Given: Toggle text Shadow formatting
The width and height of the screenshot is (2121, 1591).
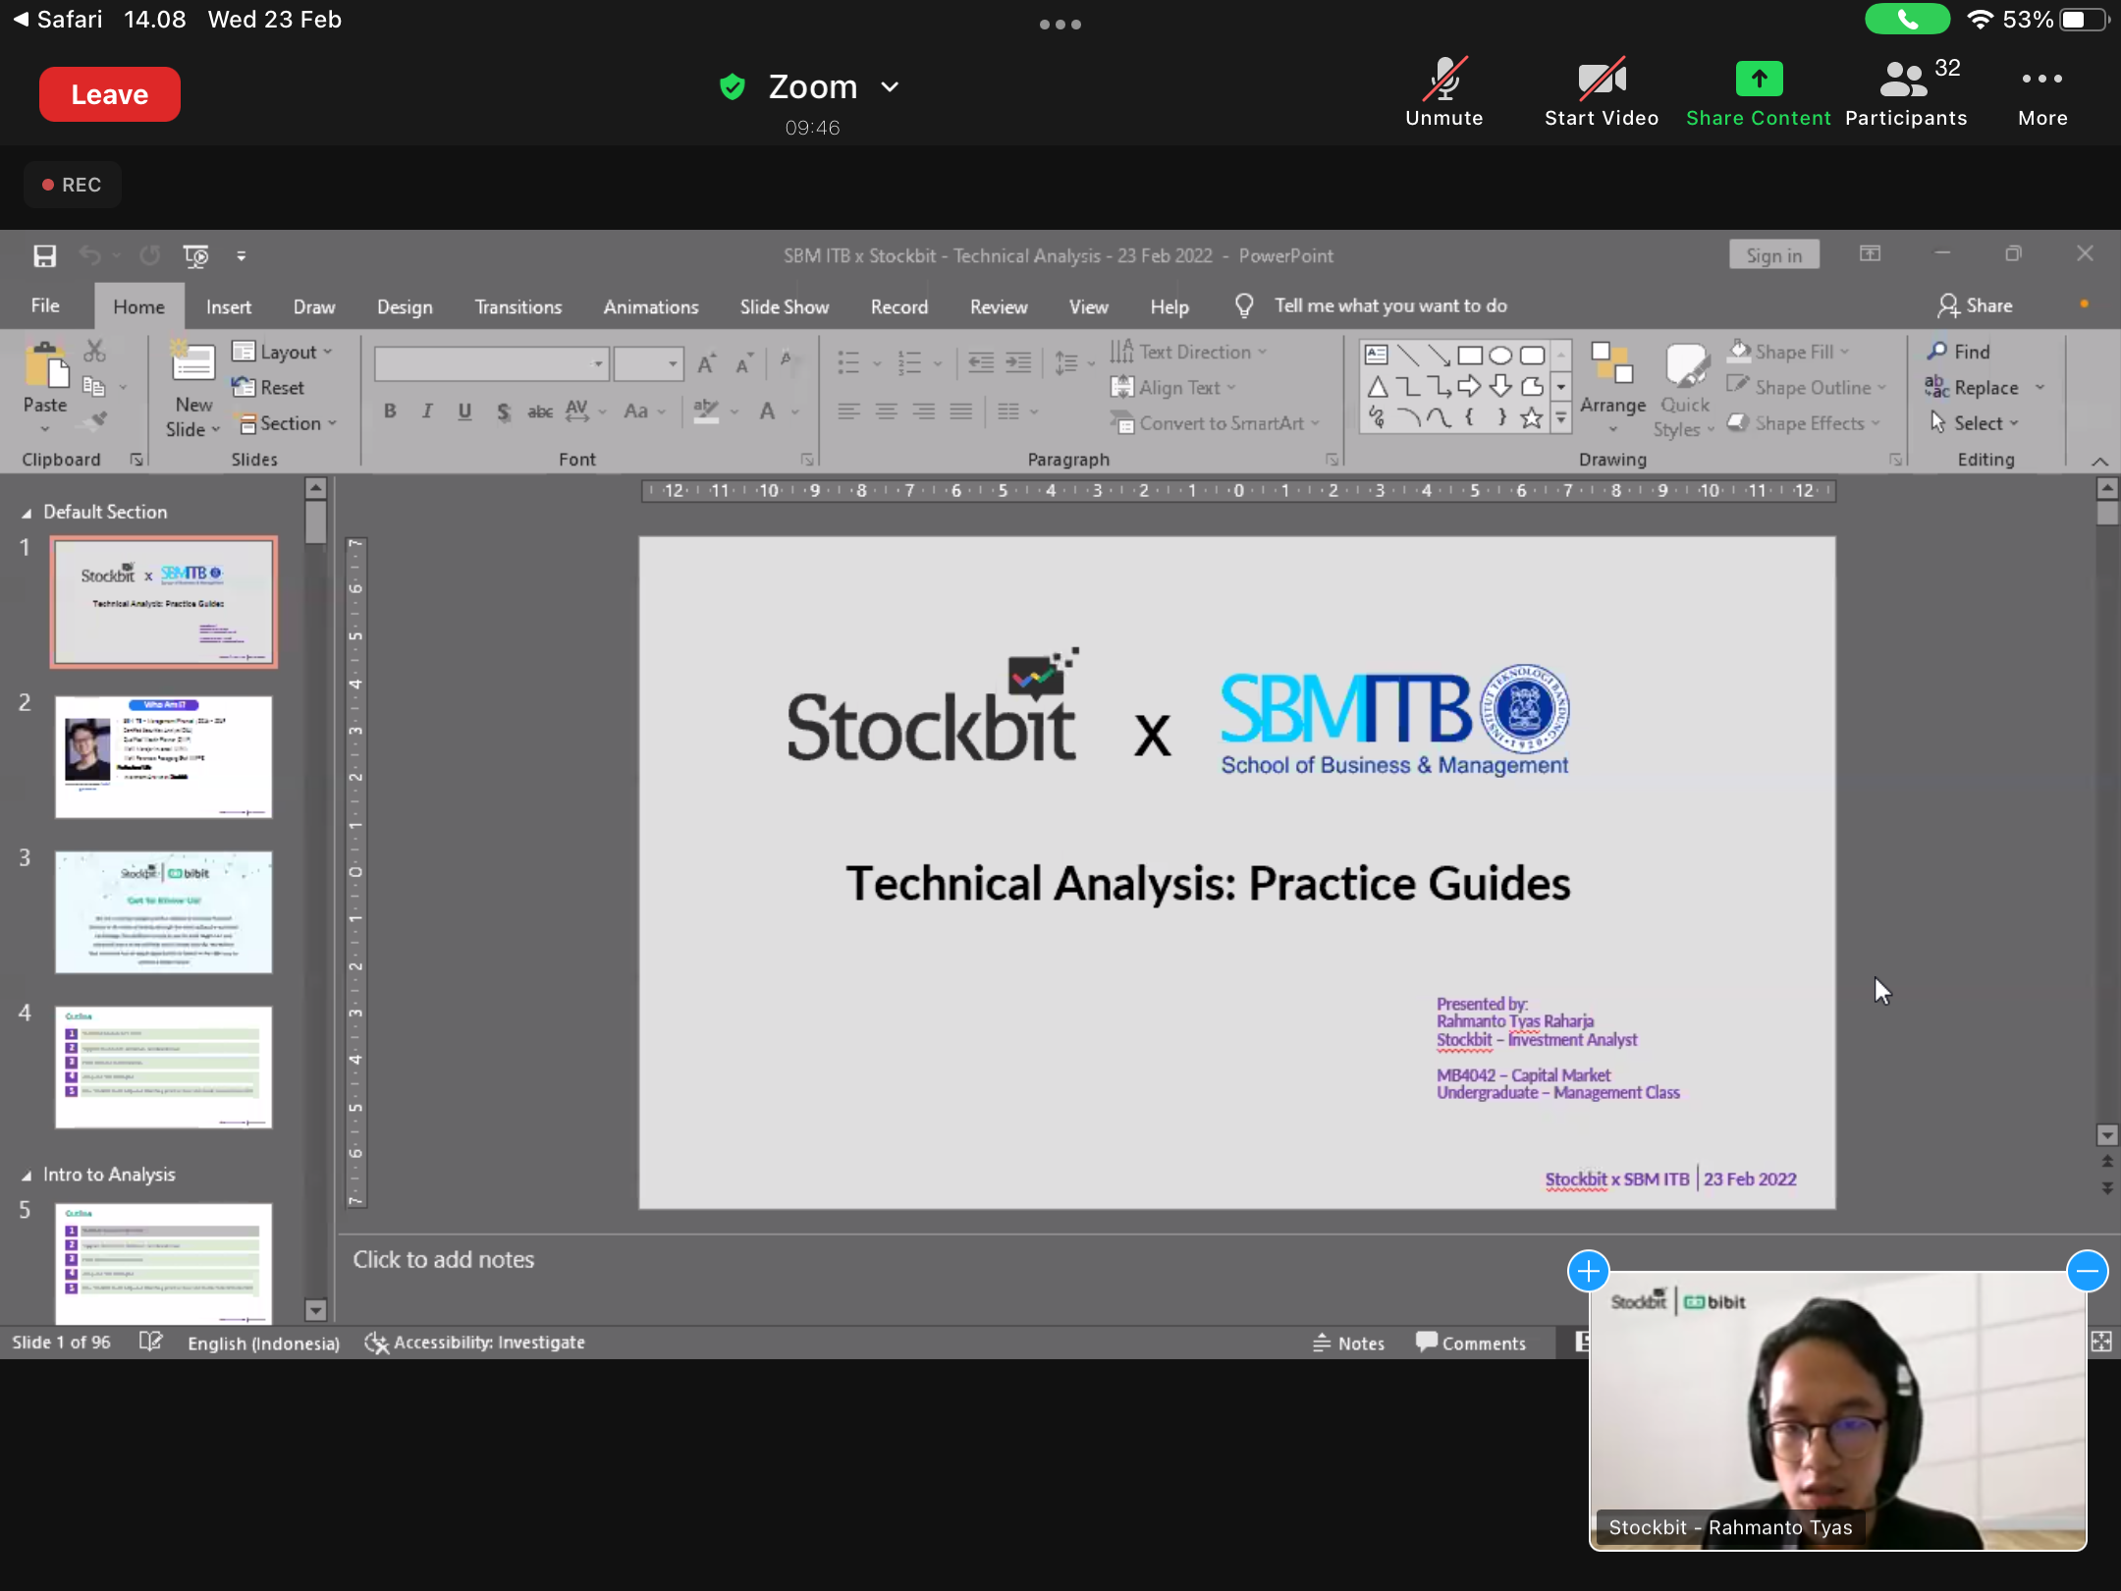Looking at the screenshot, I should point(503,411).
